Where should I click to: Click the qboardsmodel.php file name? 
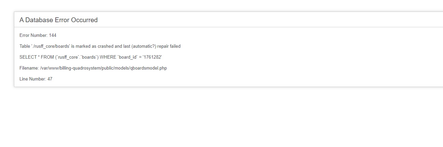(149, 68)
